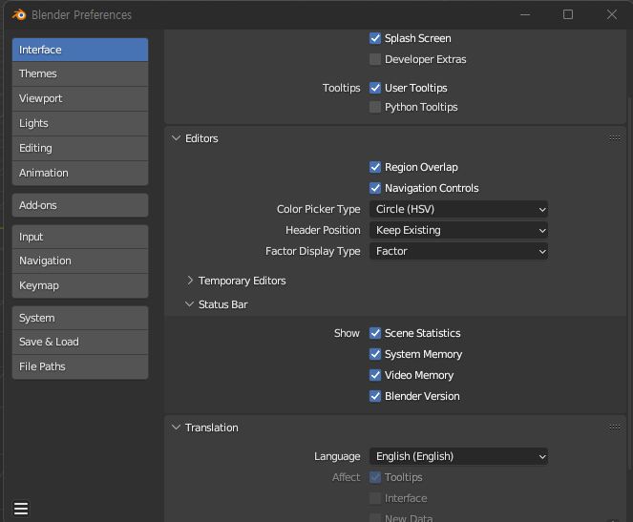Toggle the Affect Interface checkbox

tap(375, 498)
